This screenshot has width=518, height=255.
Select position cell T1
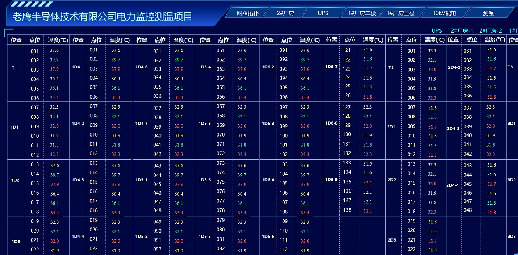14,68
